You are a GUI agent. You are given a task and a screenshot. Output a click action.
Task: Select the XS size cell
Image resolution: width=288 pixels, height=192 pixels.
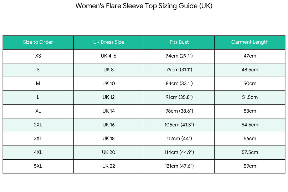(38, 56)
